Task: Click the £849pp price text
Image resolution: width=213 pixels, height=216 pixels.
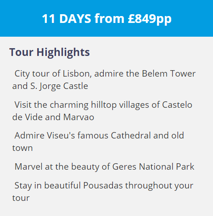Action: pyautogui.click(x=150, y=19)
